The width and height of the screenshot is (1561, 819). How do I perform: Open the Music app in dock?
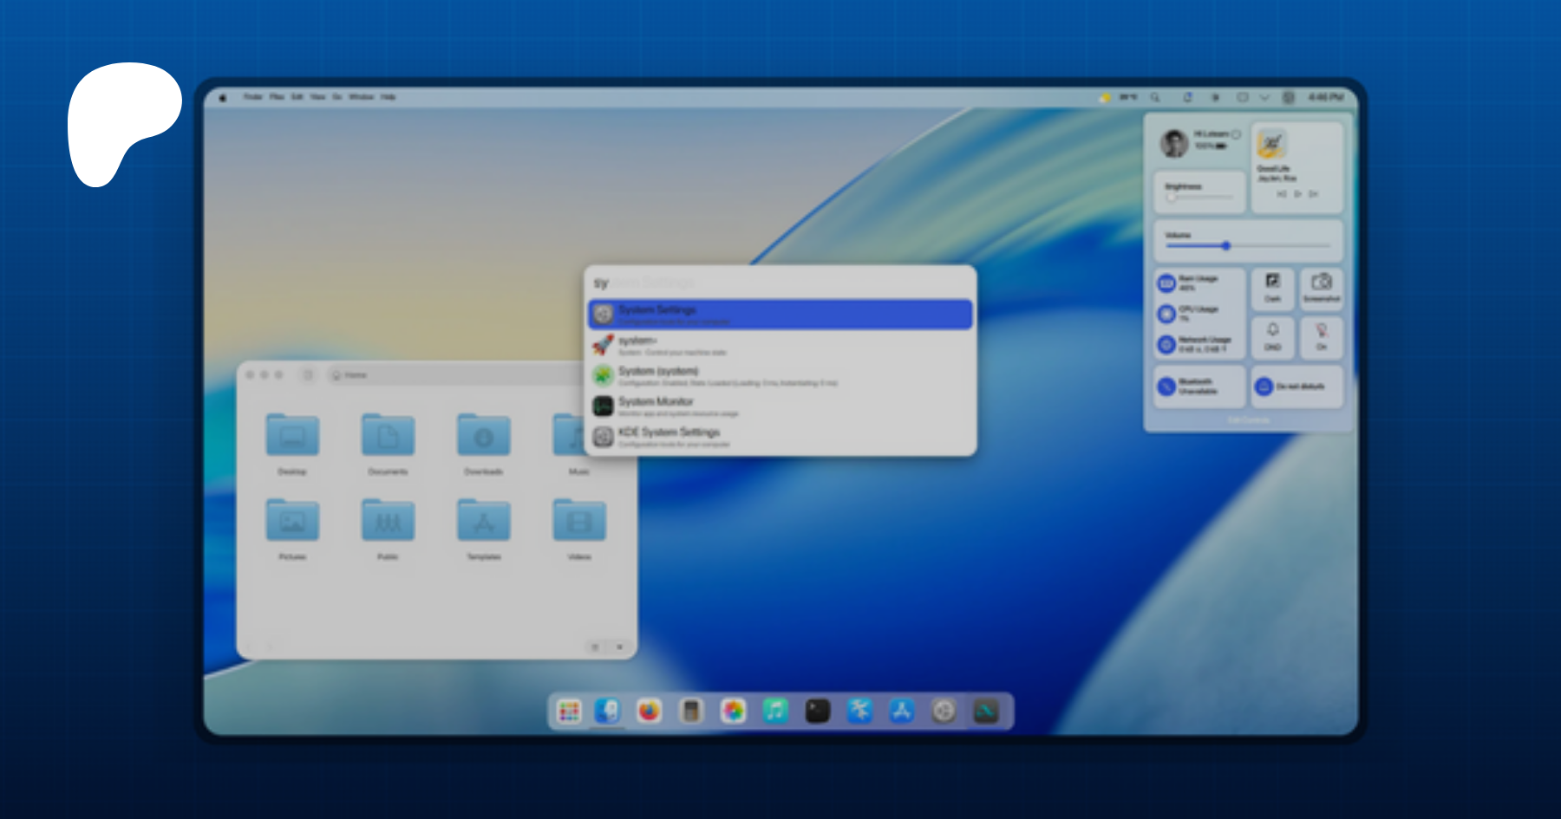775,712
